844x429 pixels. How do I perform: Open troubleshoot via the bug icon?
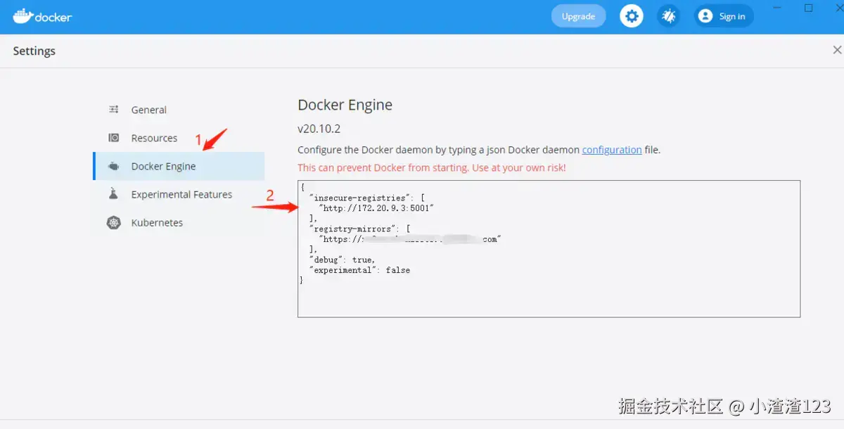coord(668,16)
